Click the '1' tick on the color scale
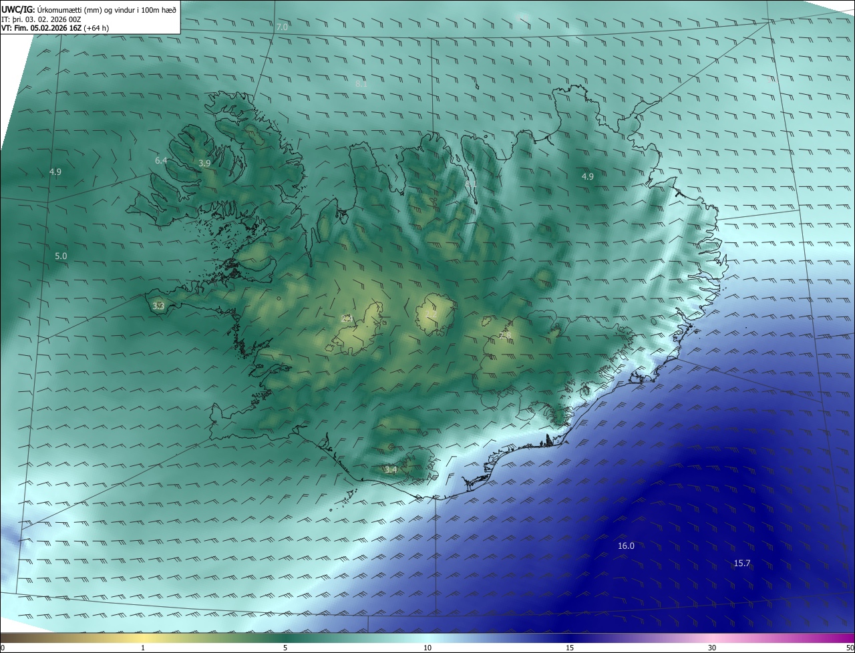 [143, 648]
